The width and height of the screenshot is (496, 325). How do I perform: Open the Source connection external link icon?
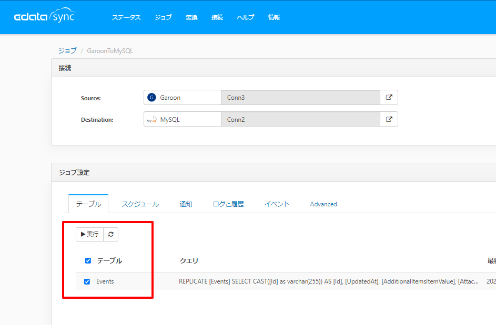pos(389,97)
